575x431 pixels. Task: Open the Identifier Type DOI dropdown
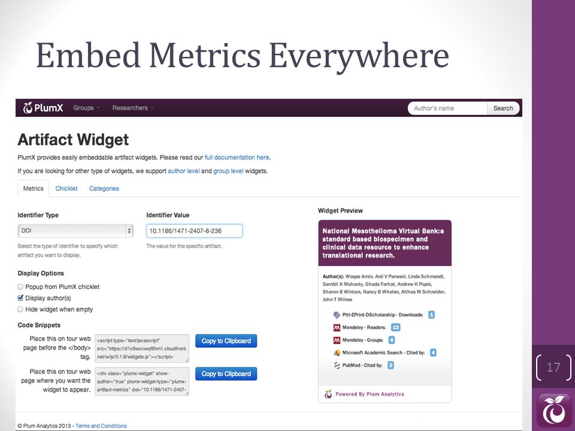75,231
